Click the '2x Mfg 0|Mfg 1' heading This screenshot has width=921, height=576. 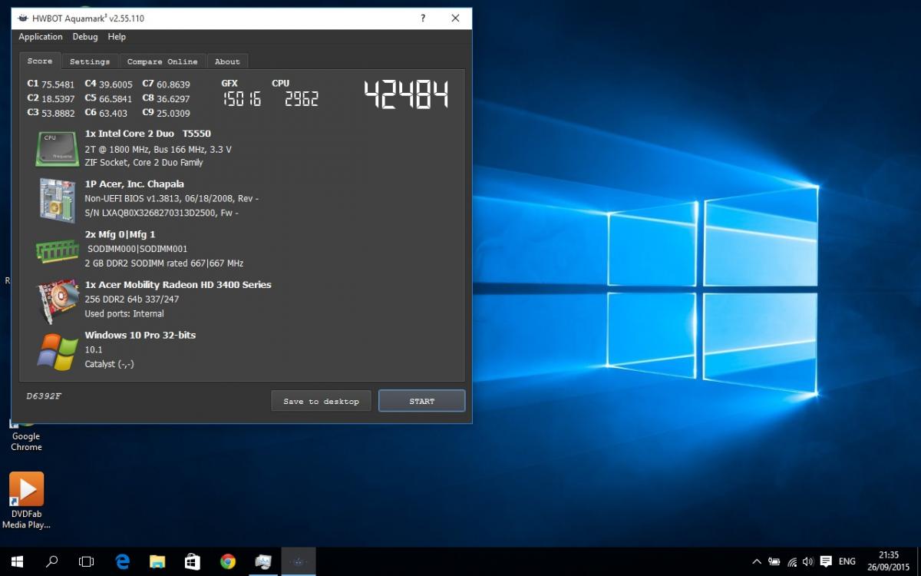(x=120, y=234)
